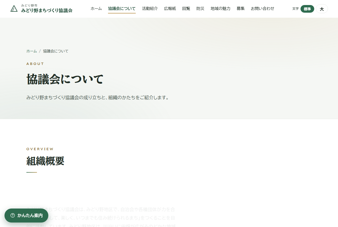338x227 pixels.
Task: Select the 協議会について navigation item
Action: tap(122, 8)
